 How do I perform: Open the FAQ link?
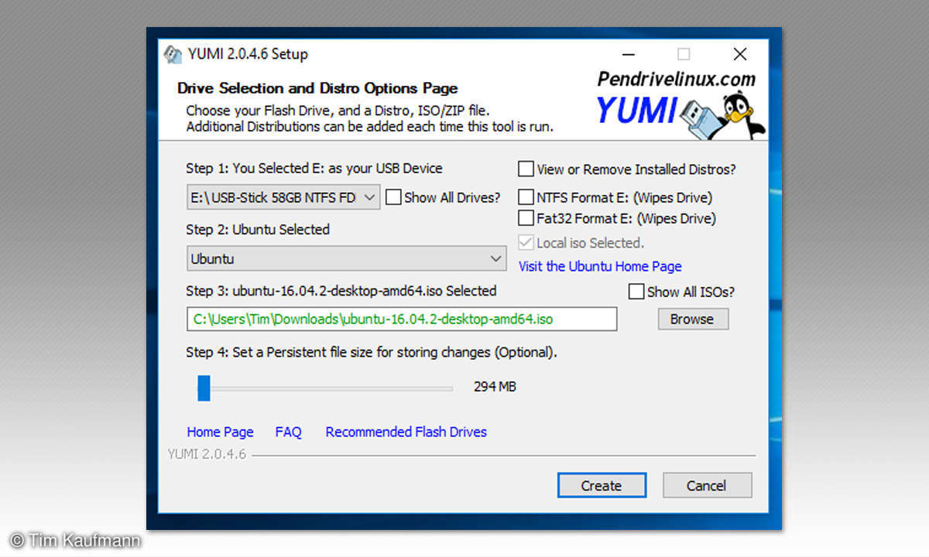point(288,432)
